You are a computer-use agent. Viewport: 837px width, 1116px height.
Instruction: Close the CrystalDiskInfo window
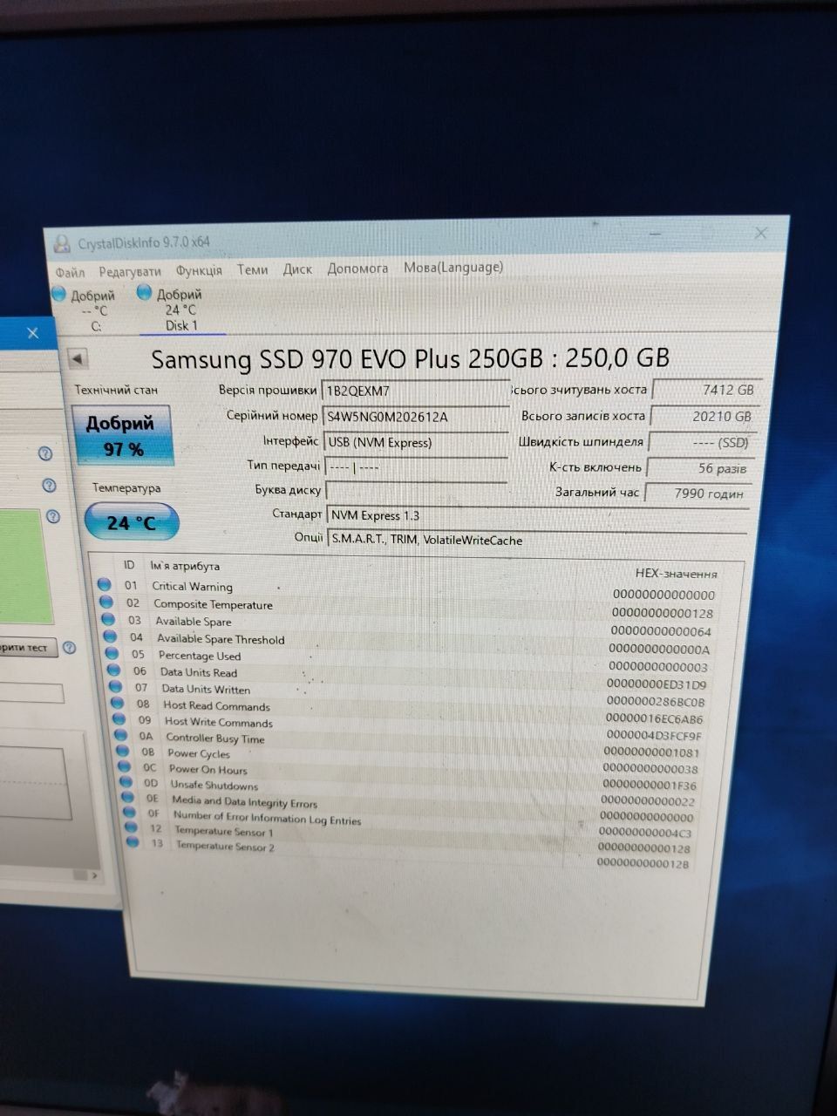tap(760, 233)
